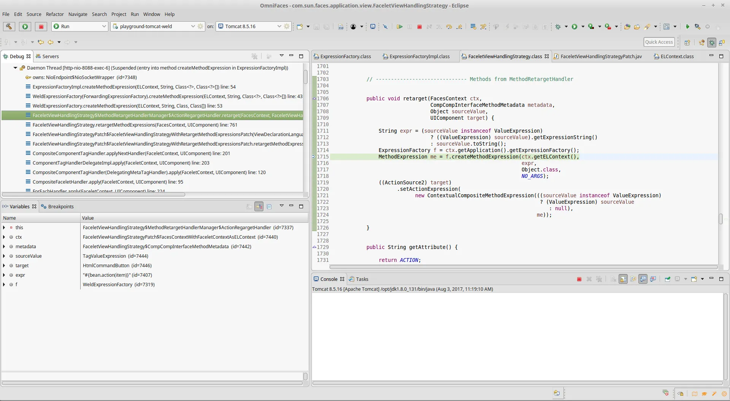Screen dimensions: 730x401
Task: Open the Refactor menu
Action: click(x=55, y=14)
